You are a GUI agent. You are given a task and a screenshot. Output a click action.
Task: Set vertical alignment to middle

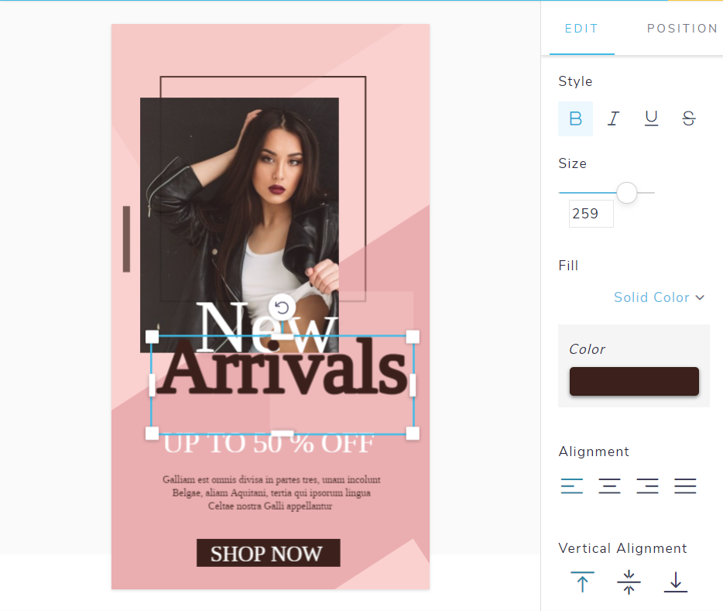pyautogui.click(x=629, y=582)
